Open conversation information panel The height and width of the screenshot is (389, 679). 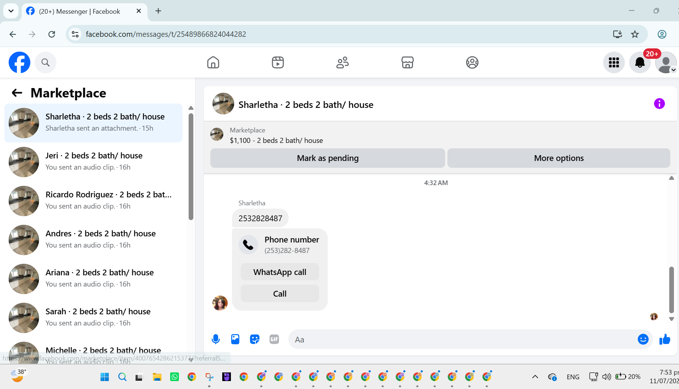click(x=659, y=104)
